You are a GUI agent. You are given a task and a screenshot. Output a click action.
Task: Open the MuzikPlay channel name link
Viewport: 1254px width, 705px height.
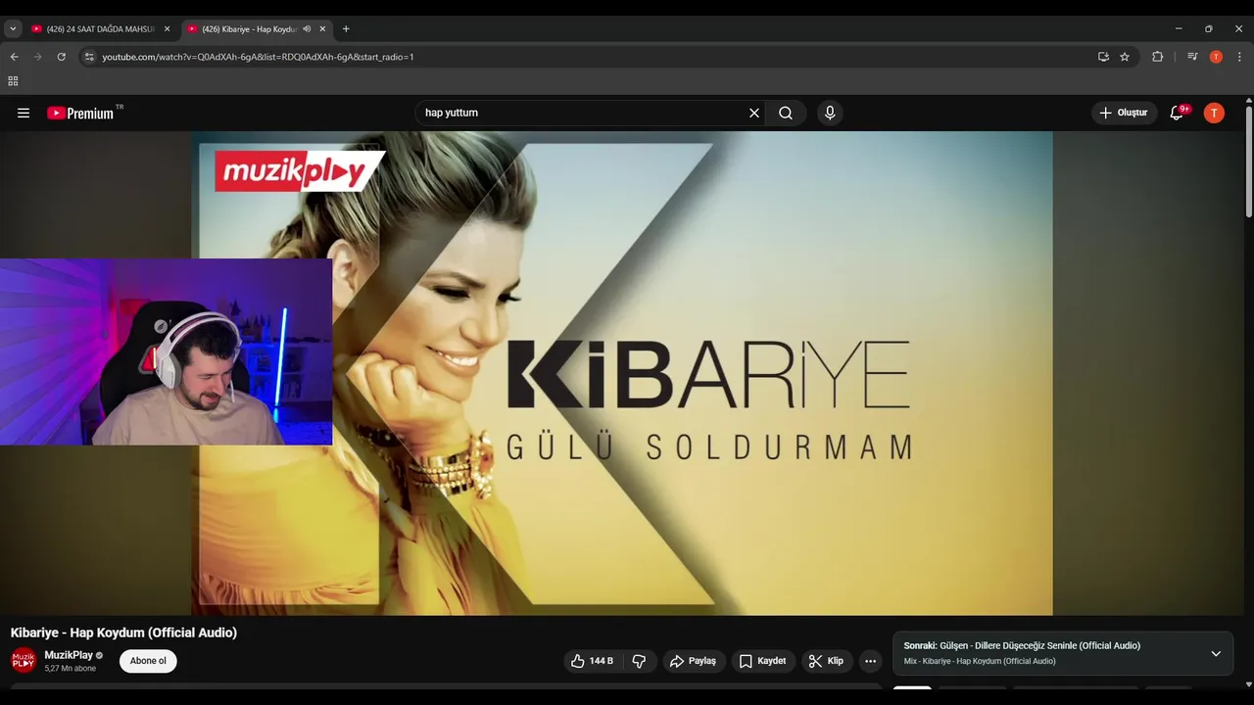pyautogui.click(x=69, y=655)
